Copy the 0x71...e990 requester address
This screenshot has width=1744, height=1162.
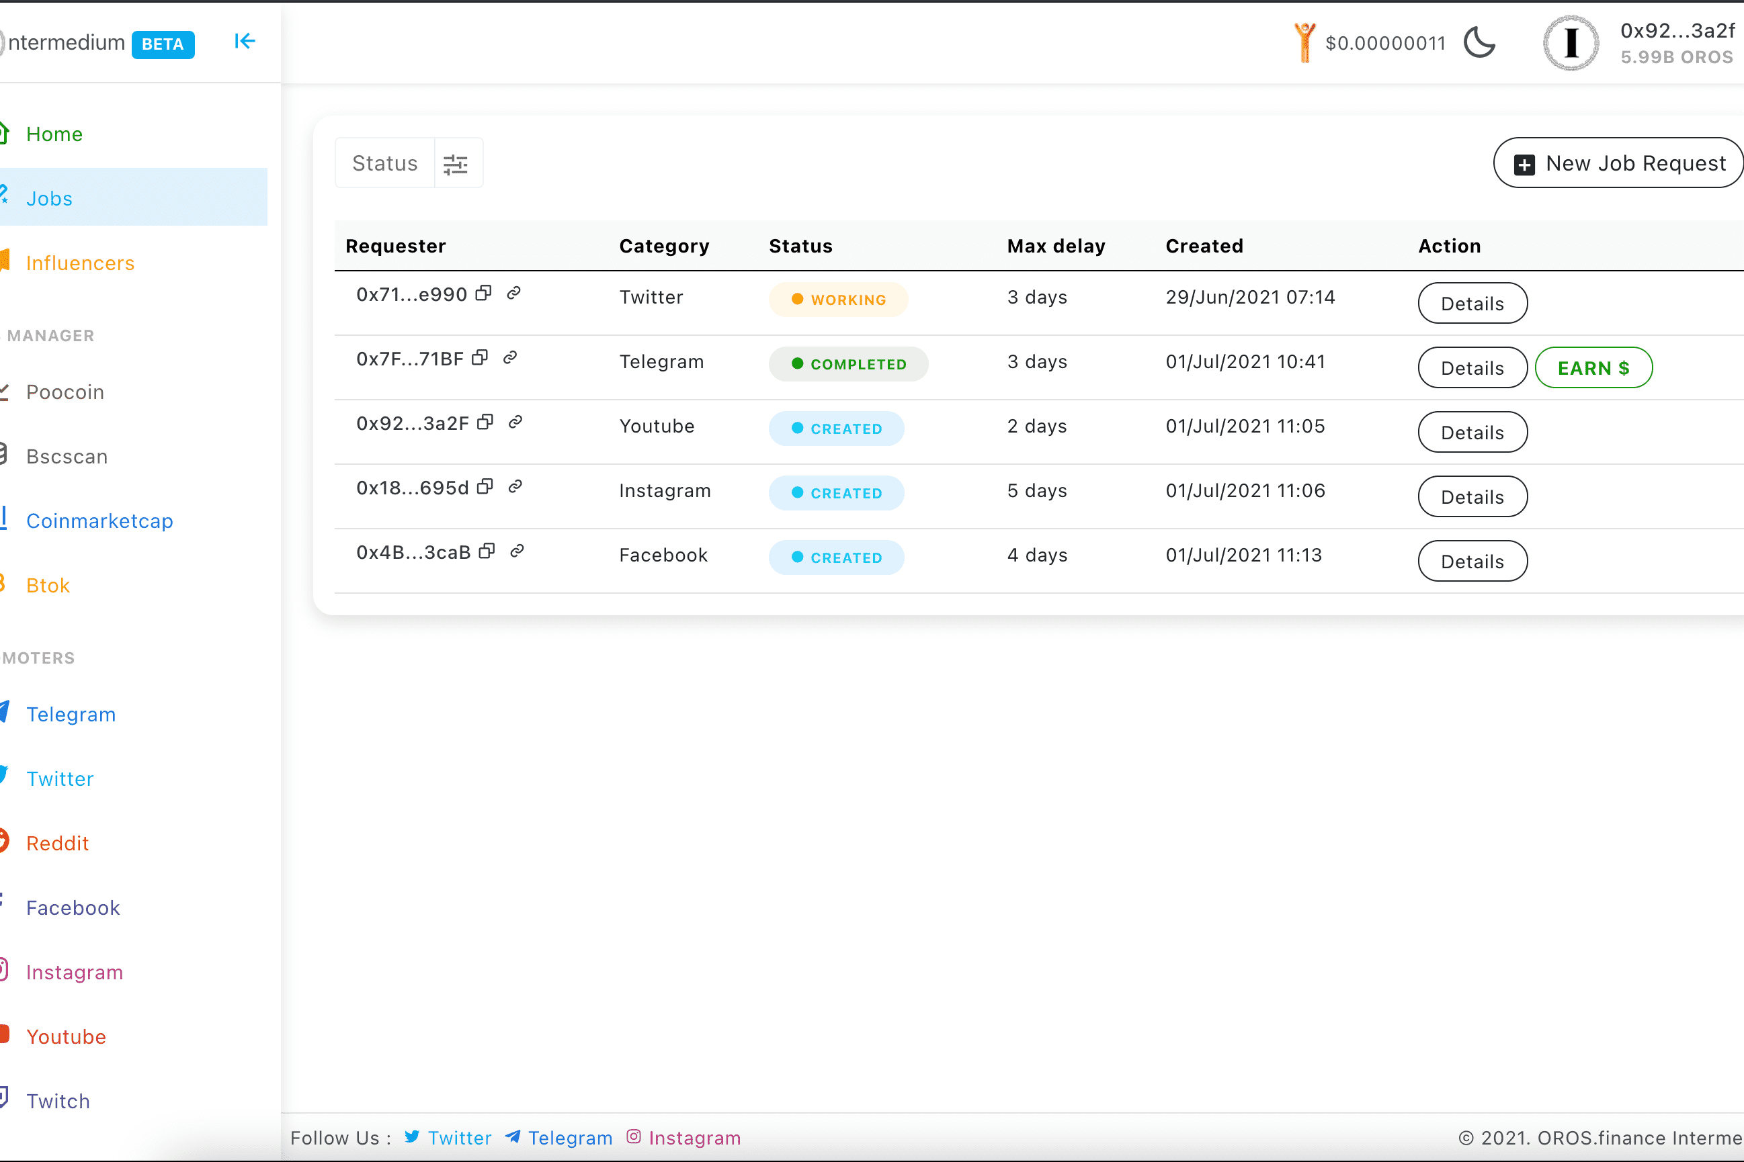click(x=483, y=294)
